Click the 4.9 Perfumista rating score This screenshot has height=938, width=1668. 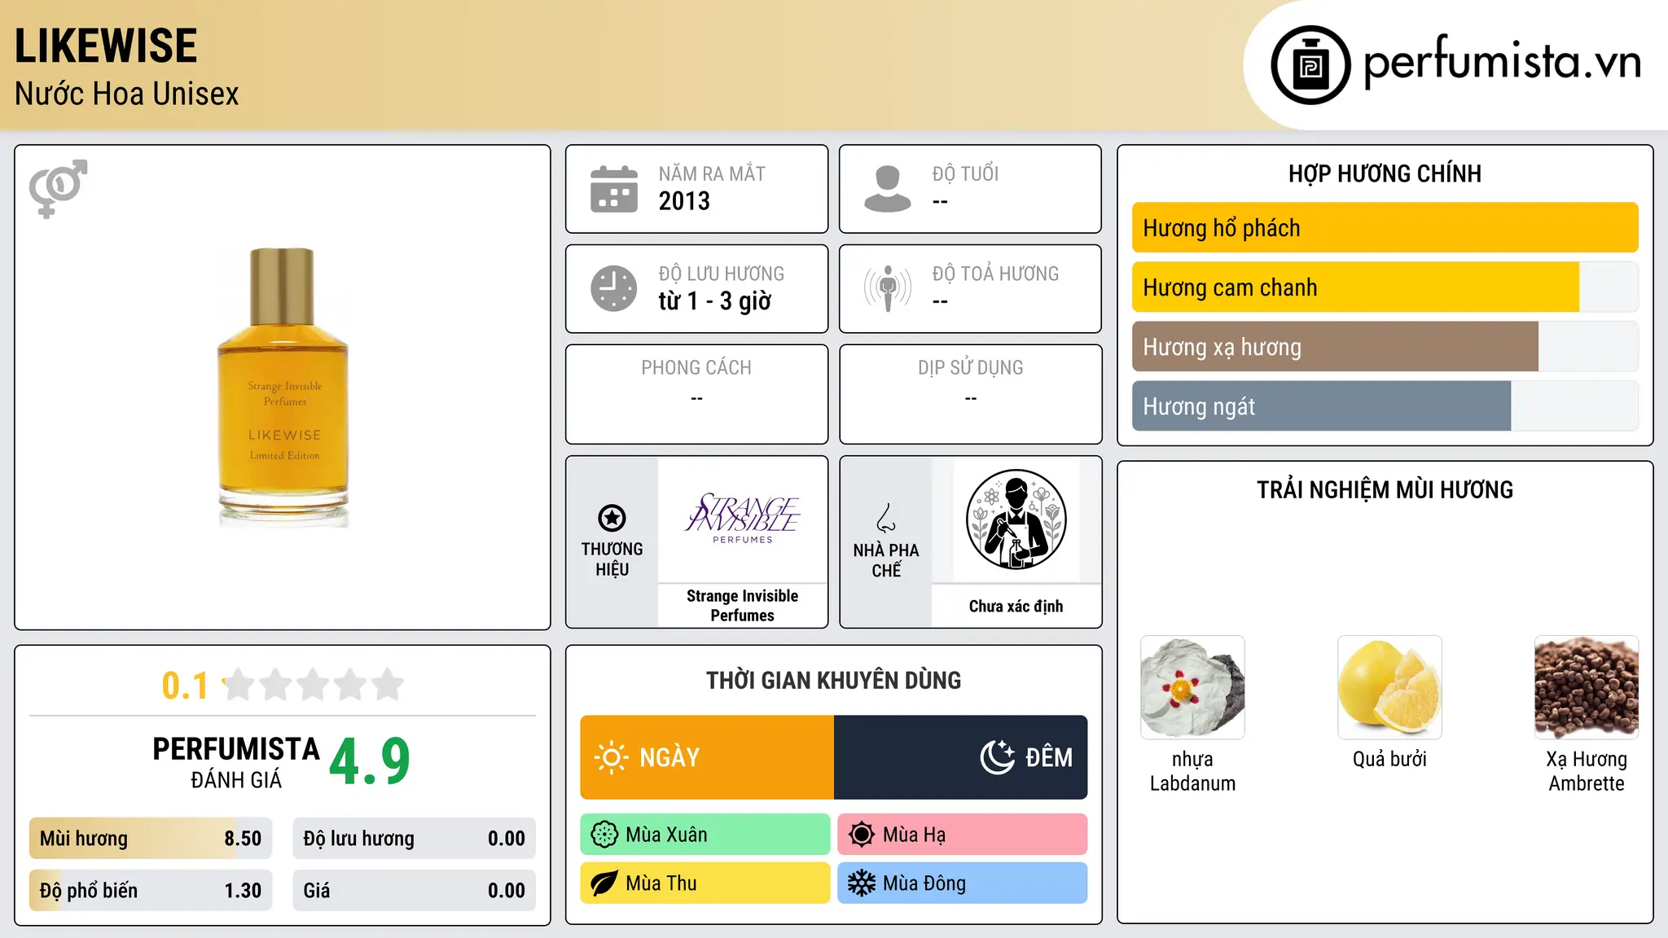pos(370,762)
